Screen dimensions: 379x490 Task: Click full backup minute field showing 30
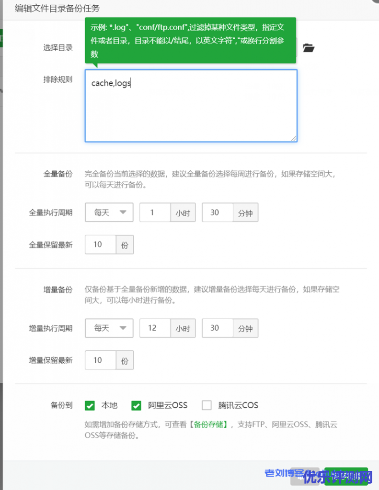coord(218,212)
